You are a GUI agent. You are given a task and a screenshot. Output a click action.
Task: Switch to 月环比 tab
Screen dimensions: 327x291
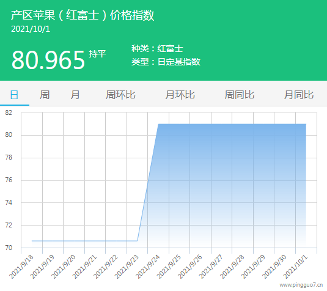[x=180, y=95]
